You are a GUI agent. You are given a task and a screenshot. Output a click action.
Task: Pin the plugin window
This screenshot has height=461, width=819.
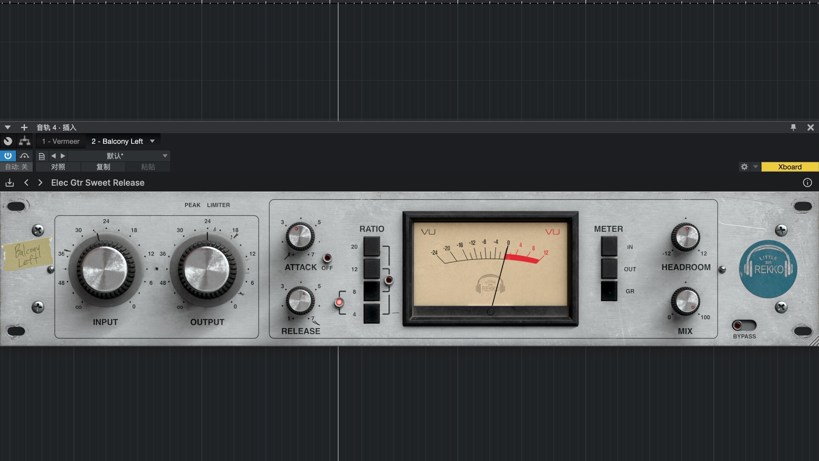click(x=793, y=127)
